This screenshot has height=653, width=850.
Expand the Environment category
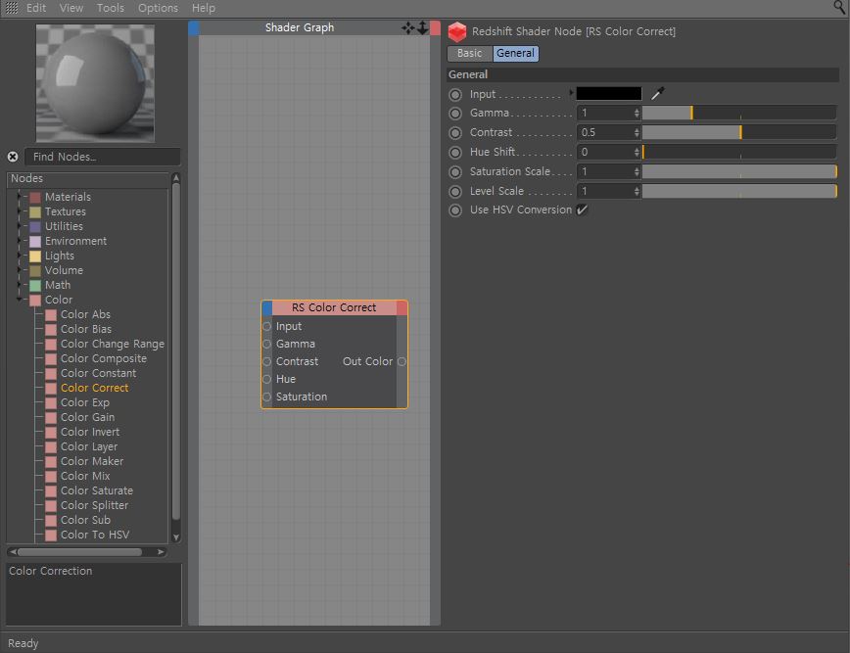pos(20,240)
